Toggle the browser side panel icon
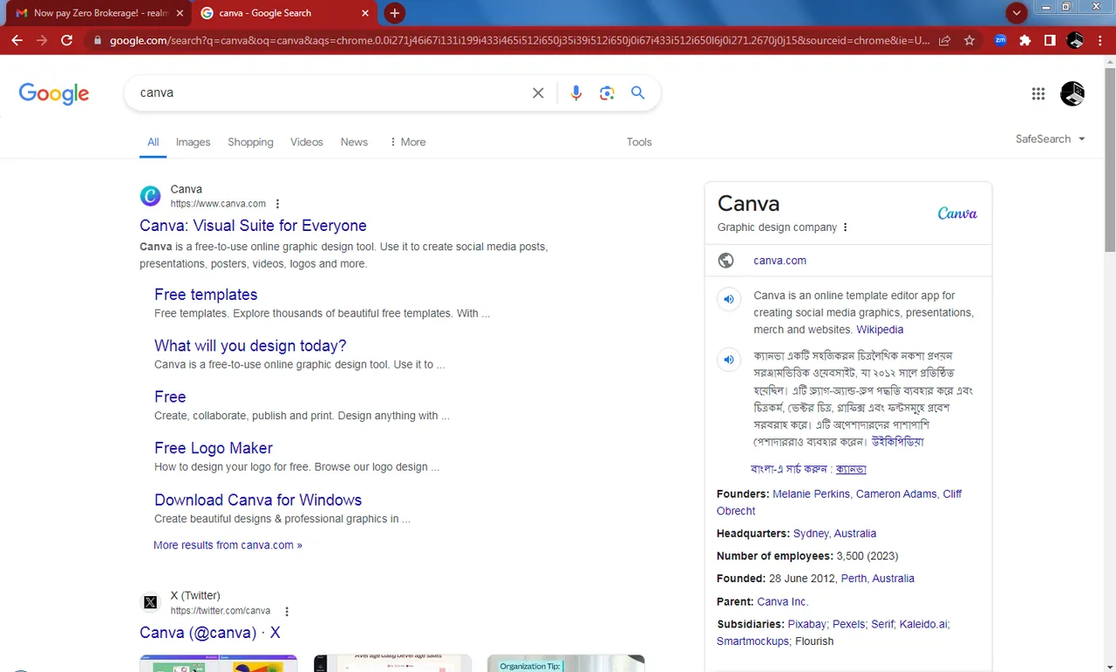 click(x=1050, y=40)
